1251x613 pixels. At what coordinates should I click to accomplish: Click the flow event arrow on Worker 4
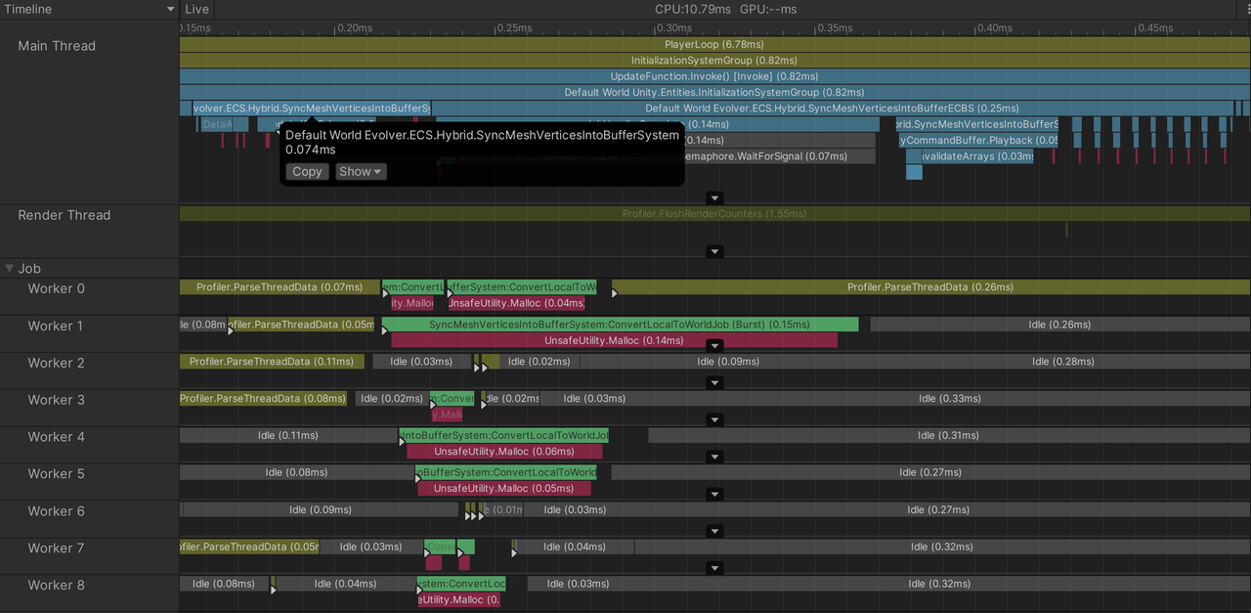[401, 440]
